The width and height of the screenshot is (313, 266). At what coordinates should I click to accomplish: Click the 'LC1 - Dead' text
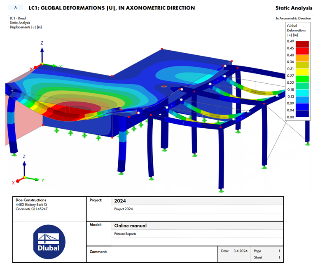point(18,18)
